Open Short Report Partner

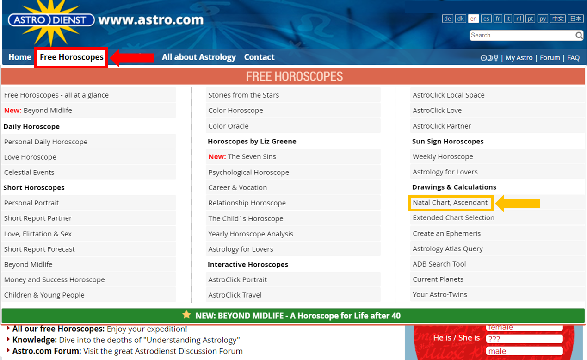[x=89, y=218]
